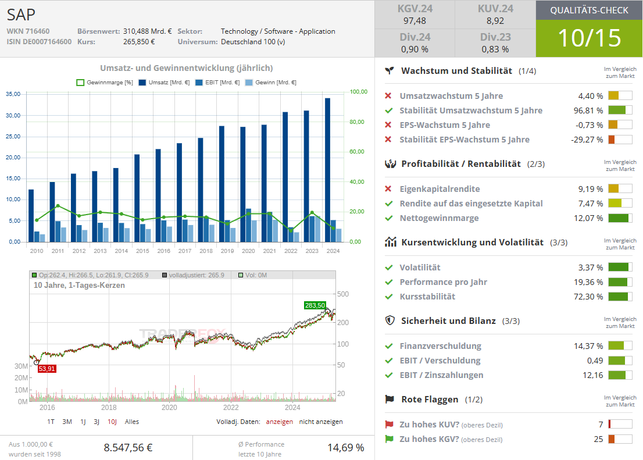Screen dimensions: 643x460
Task: Click the 2024 Umsatz bar in yearly chart
Action: (328, 170)
